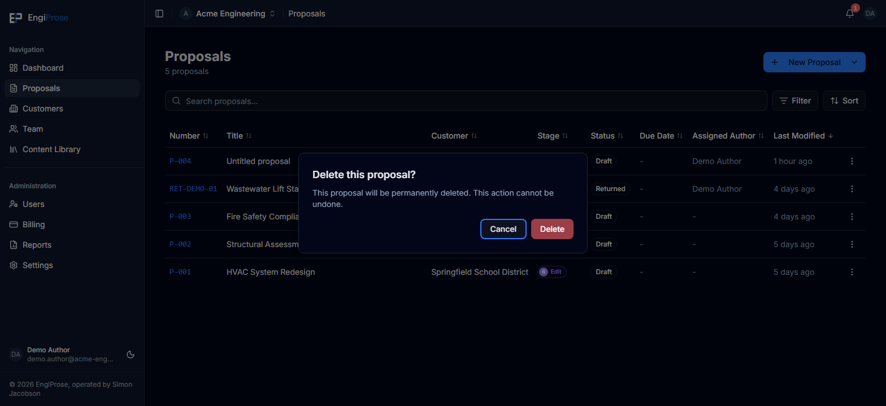The width and height of the screenshot is (886, 406).
Task: Open the Sort options
Action: coord(844,101)
